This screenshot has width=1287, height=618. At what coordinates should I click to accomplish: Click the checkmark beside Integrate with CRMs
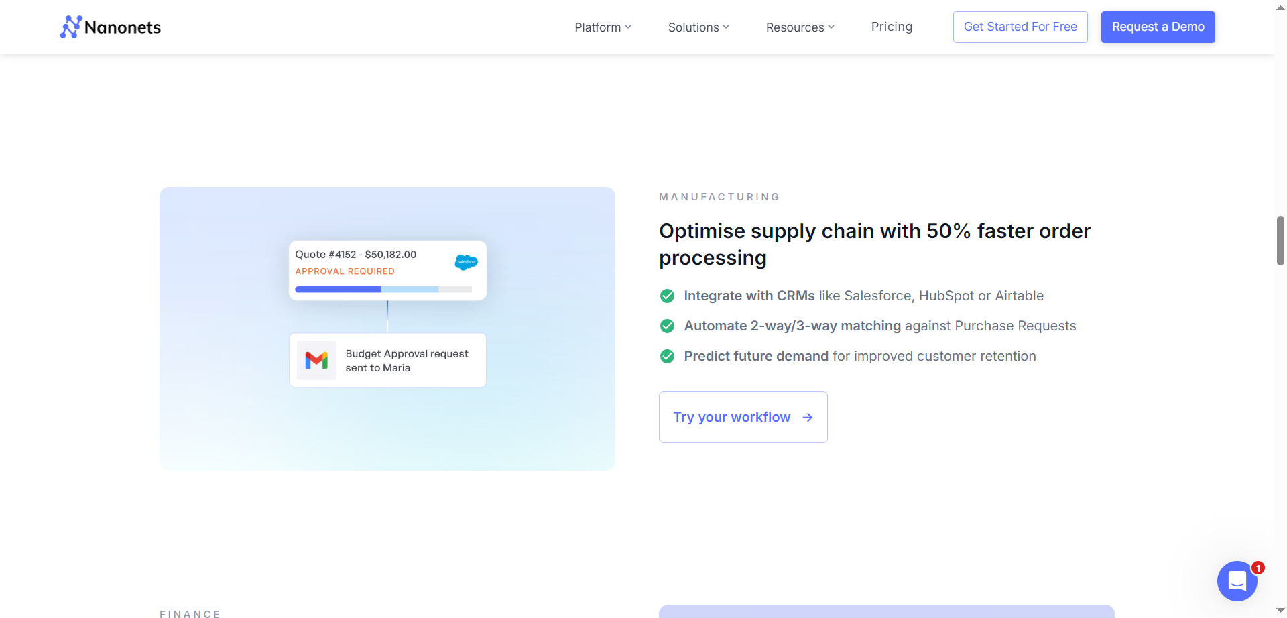pos(667,296)
